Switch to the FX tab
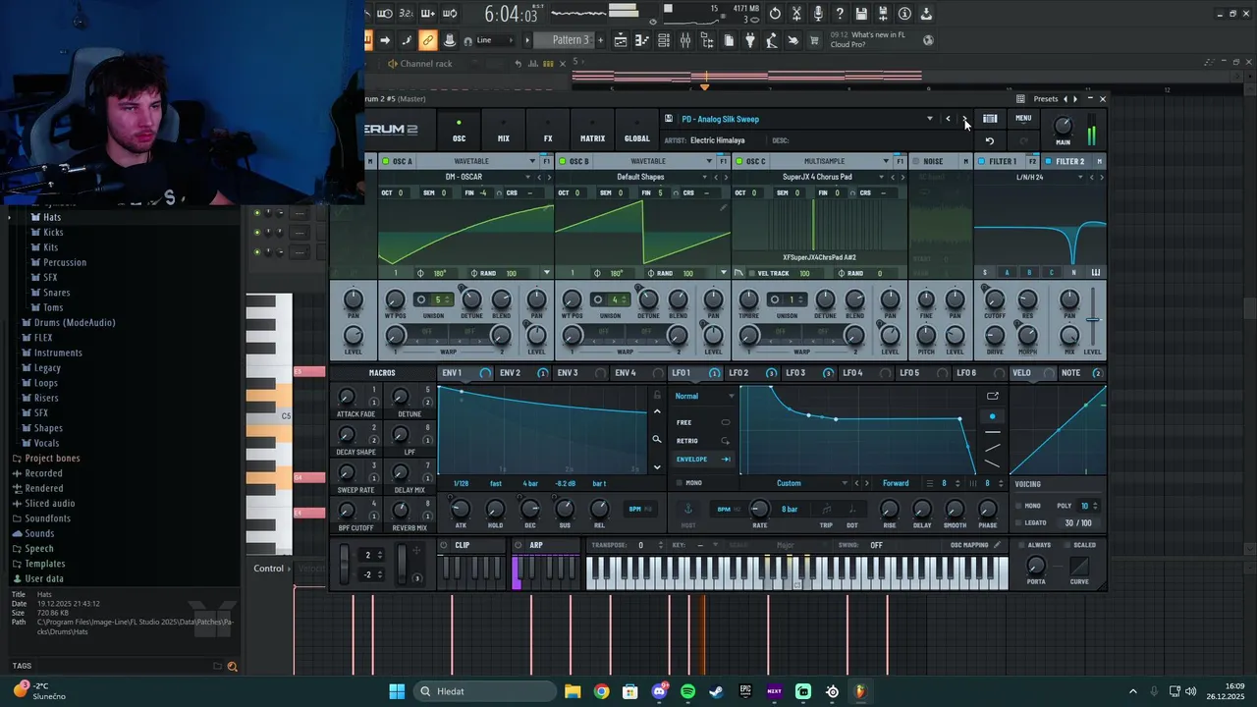1257x707 pixels. coord(548,131)
